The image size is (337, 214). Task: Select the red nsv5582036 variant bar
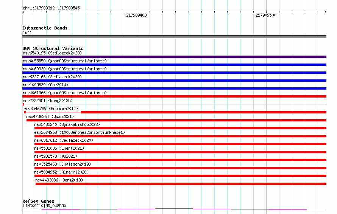click(x=180, y=152)
